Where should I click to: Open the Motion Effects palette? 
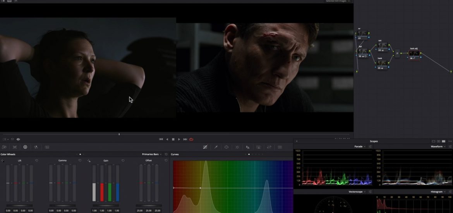(x=47, y=147)
